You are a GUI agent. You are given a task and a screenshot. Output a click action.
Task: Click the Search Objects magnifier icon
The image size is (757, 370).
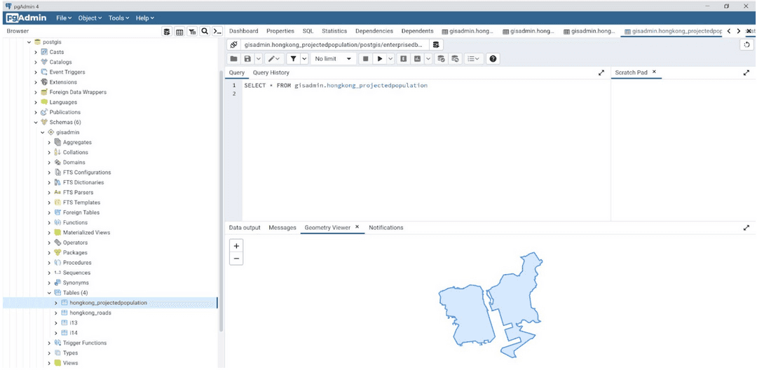[204, 32]
